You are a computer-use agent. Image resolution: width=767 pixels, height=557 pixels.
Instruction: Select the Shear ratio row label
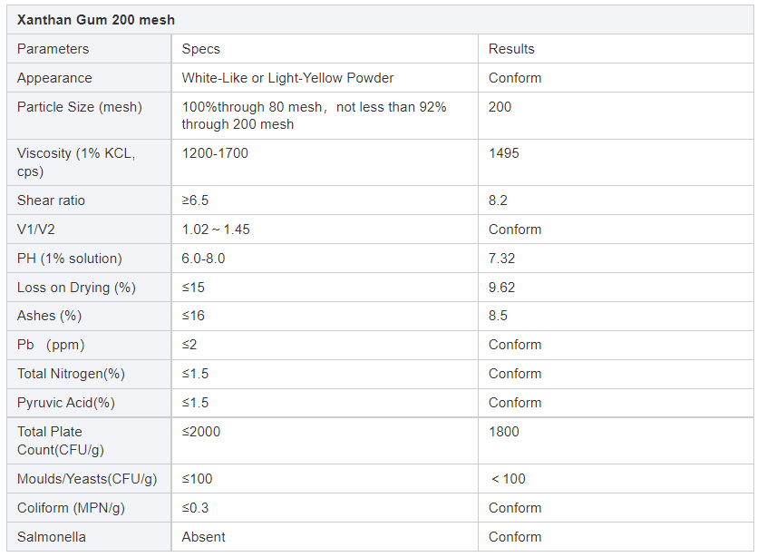51,200
